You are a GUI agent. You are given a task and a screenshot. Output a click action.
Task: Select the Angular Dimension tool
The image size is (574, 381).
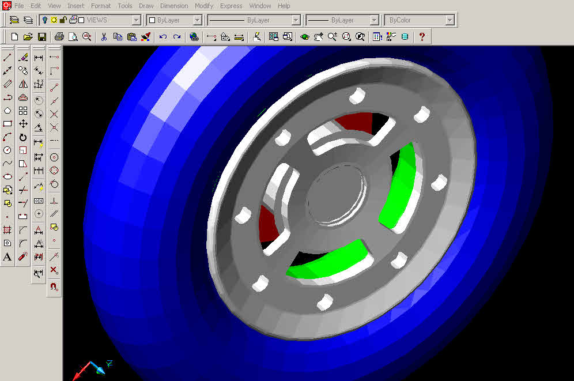tap(39, 127)
